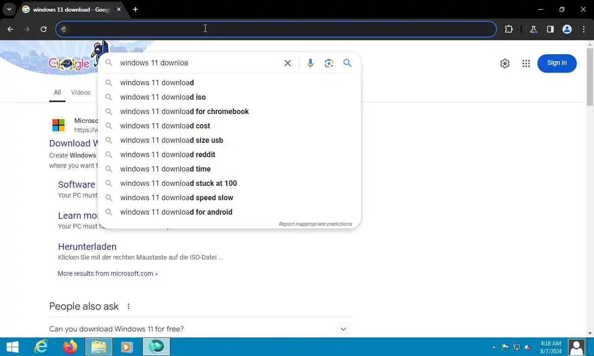Viewport: 594px width, 356px height.
Task: Open the taskbar clock showing 4:18 AM
Action: pyautogui.click(x=551, y=347)
